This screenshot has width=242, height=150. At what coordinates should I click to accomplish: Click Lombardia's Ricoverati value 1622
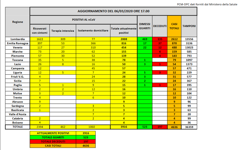click(40, 39)
